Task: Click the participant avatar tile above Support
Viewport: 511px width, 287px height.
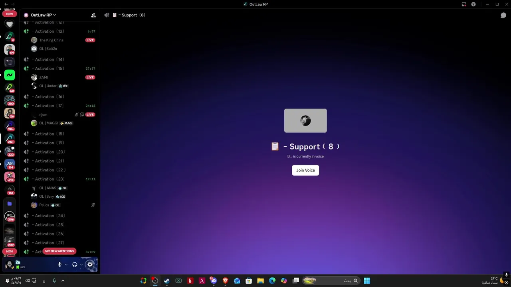Action: click(x=305, y=120)
